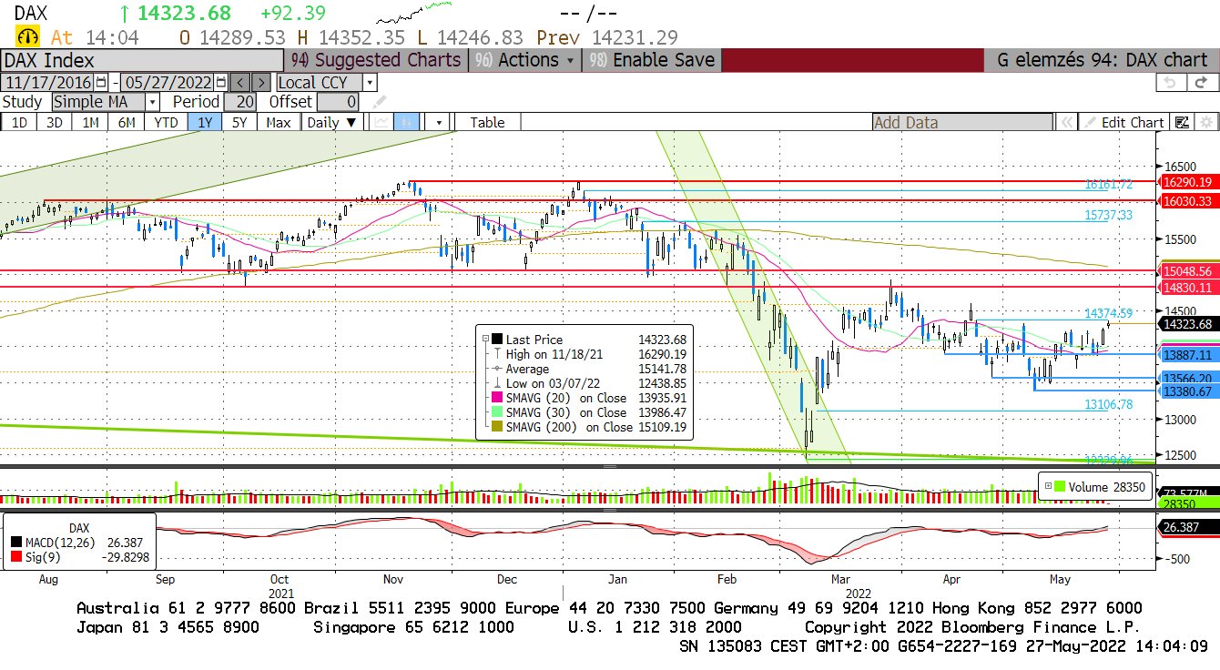Screen dimensions: 1220x670
Task: Open the Daily periodicity dropdown
Action: click(331, 122)
